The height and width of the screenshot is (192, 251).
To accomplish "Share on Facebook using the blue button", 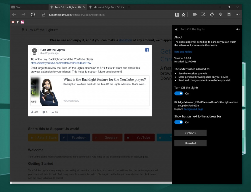I will tap(75, 138).
